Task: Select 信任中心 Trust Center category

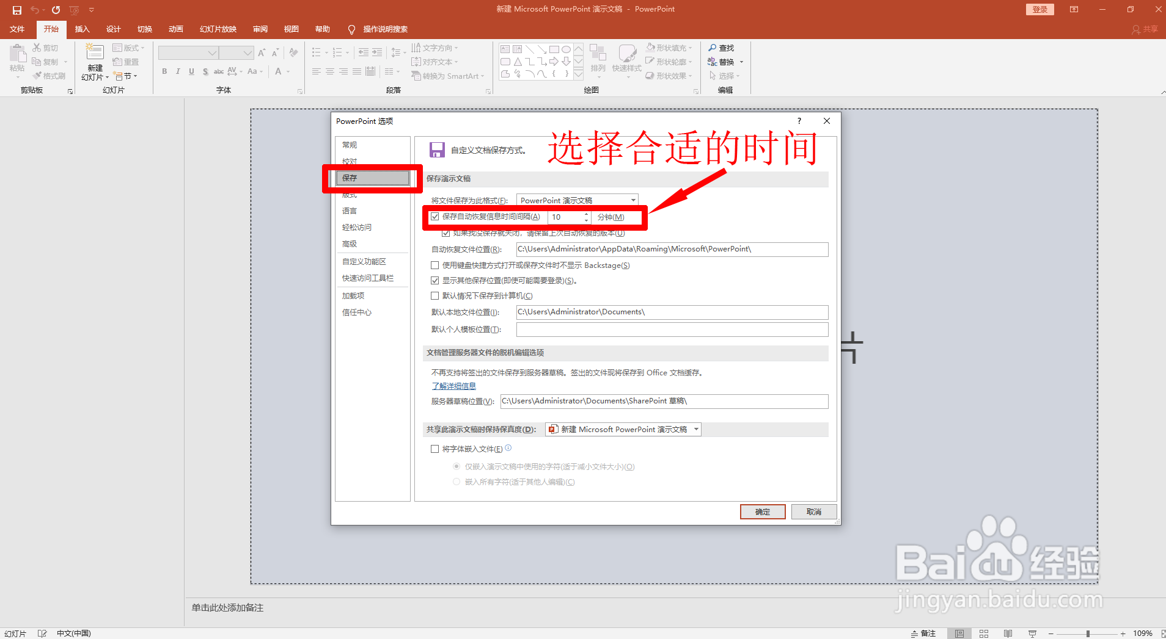Action: (357, 312)
